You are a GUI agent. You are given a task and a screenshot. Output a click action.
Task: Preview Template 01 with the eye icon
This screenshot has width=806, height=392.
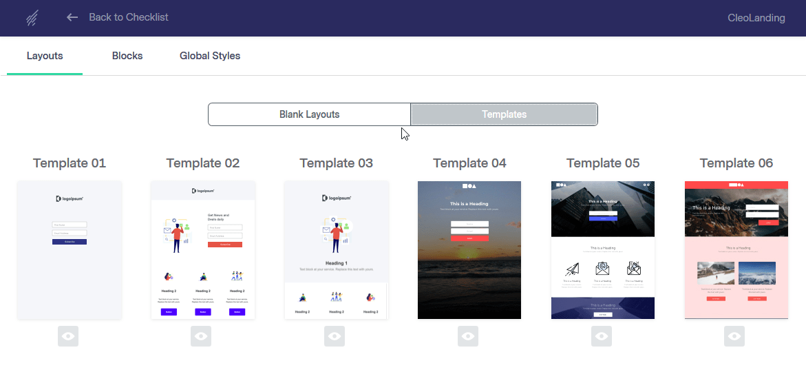(x=68, y=336)
